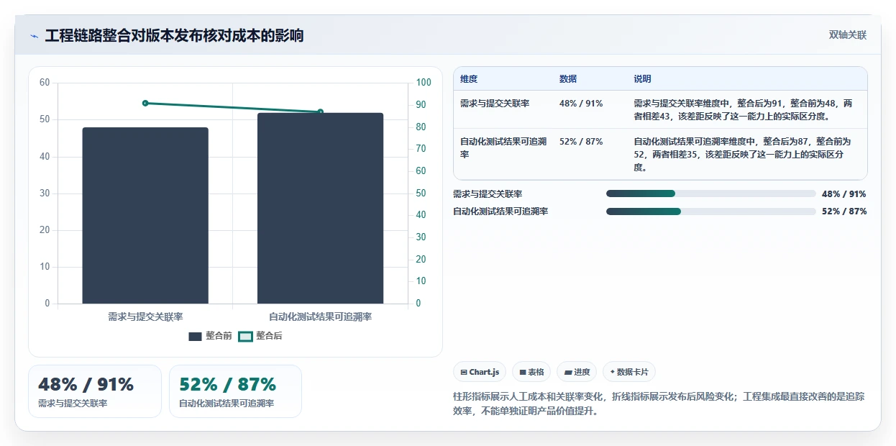Open the 52% / 87% data card
The image size is (896, 446).
[x=235, y=391]
